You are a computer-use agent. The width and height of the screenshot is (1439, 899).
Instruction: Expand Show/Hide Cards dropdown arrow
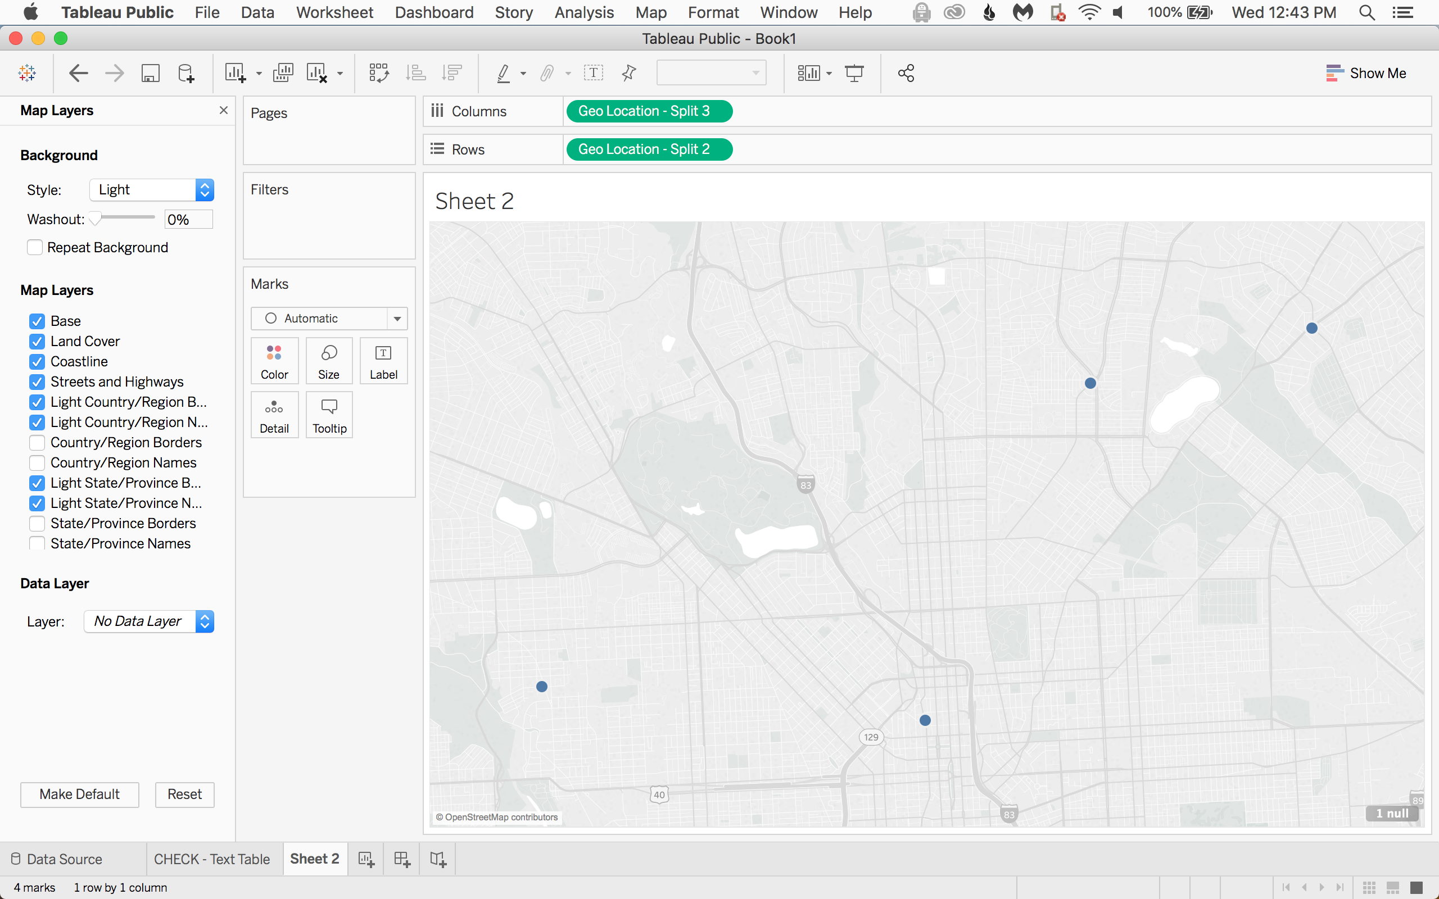(x=829, y=74)
